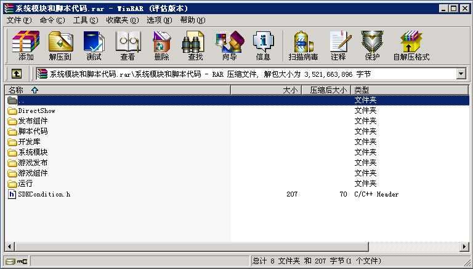Click the horizontal scrollbar right arrow
Image resolution: width=473 pixels, height=269 pixels.
(x=464, y=247)
